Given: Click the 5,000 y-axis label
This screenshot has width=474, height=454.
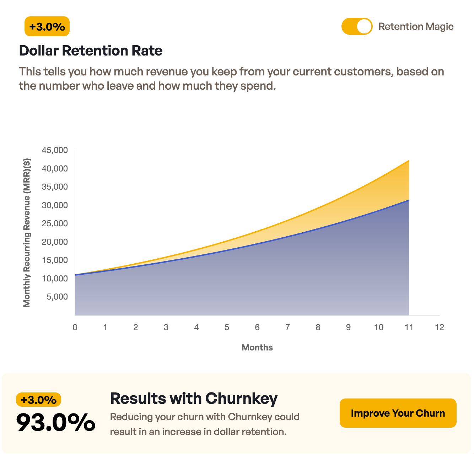Looking at the screenshot, I should tap(57, 297).
